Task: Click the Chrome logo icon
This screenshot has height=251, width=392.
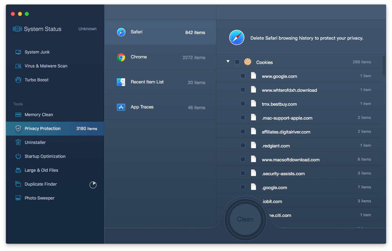Action: [121, 57]
